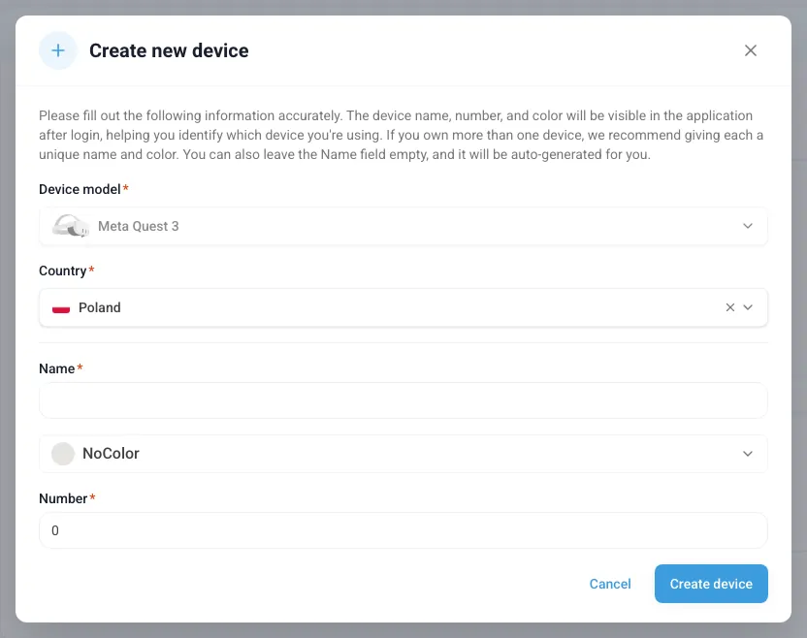Click the Country label
807x638 pixels.
click(63, 271)
